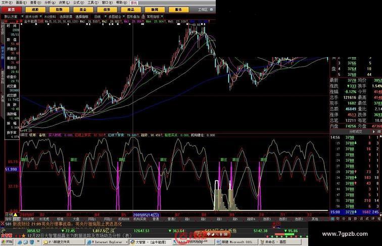The width and height of the screenshot is (382, 246).
Task: Click the 51.990 indicator axis value
Action: [11, 169]
